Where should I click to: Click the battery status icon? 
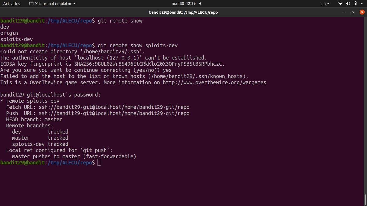(x=355, y=4)
